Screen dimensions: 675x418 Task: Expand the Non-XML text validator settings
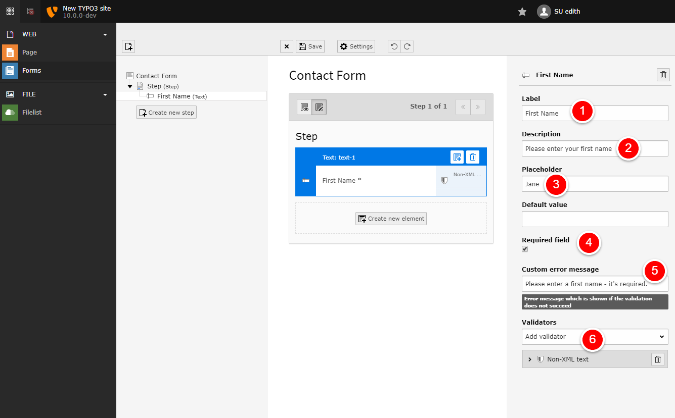(530, 359)
